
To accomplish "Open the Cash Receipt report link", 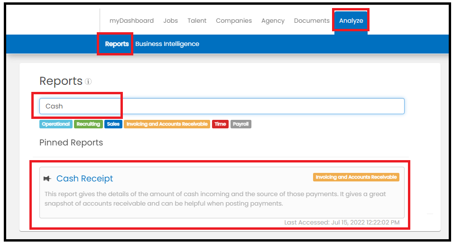I will coord(84,179).
